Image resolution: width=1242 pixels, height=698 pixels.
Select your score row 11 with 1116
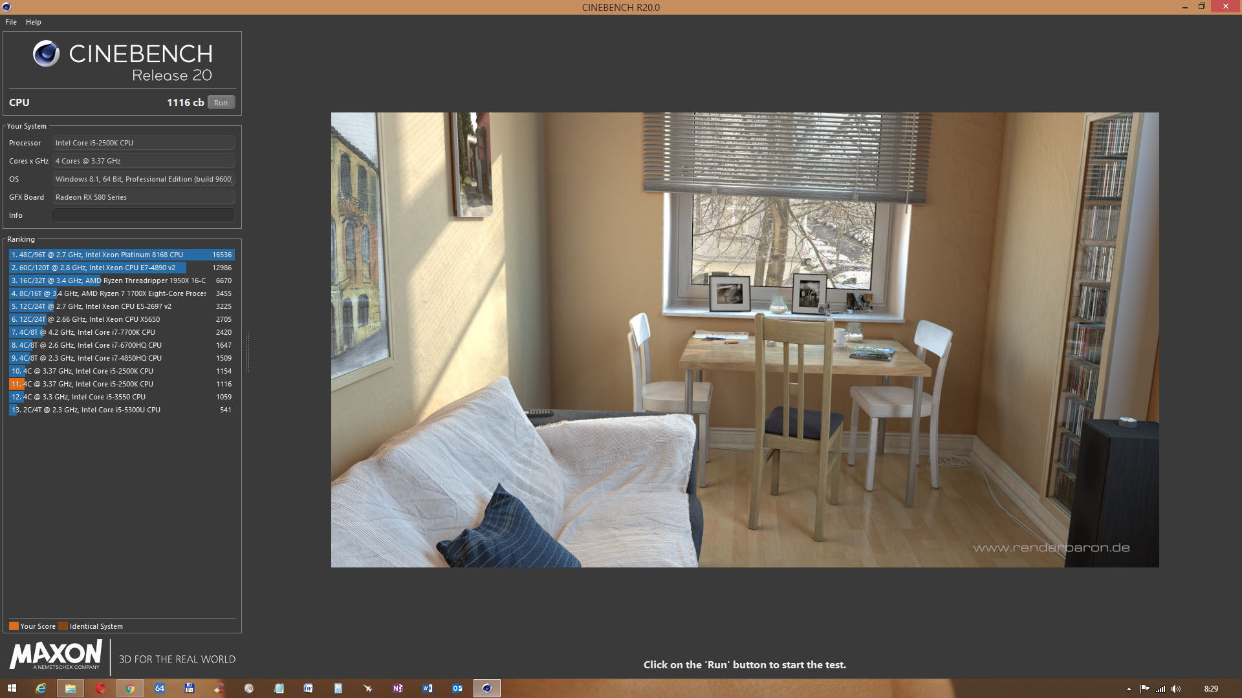coord(122,384)
